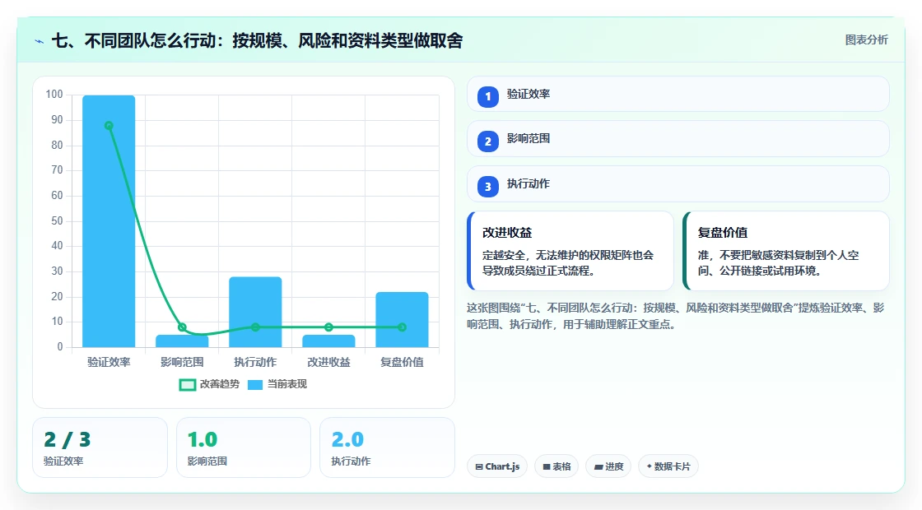Viewport: 922px width, 510px height.
Task: Click the 改进收益 bar in chart
Action: [328, 341]
